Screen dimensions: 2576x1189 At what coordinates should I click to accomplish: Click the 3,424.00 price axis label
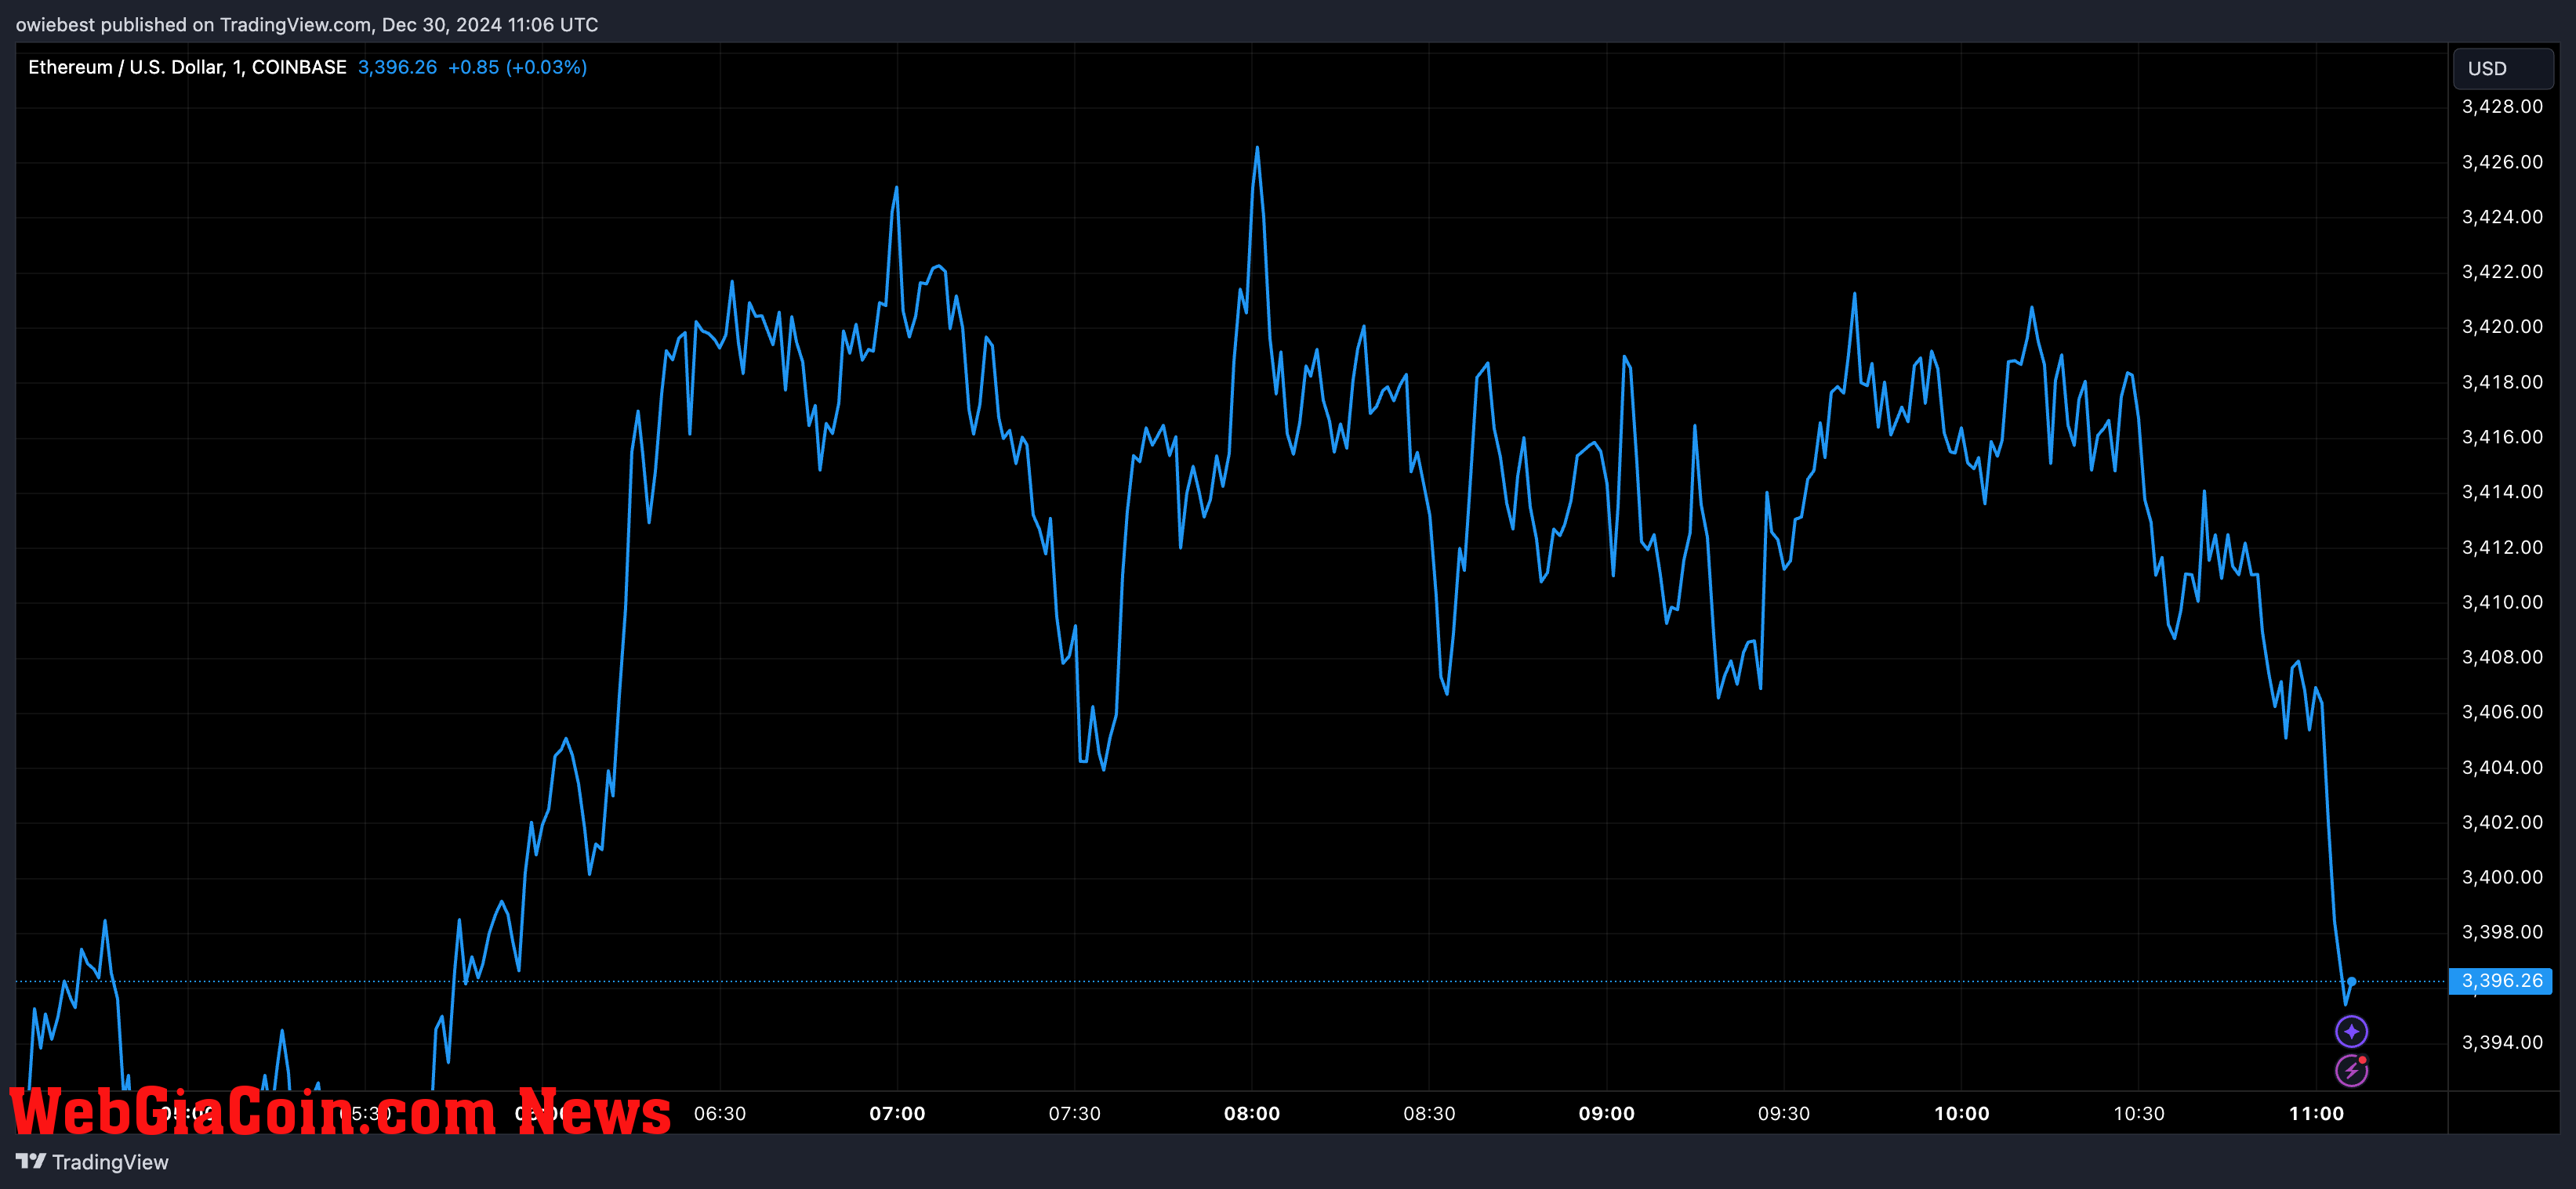pyautogui.click(x=2502, y=217)
